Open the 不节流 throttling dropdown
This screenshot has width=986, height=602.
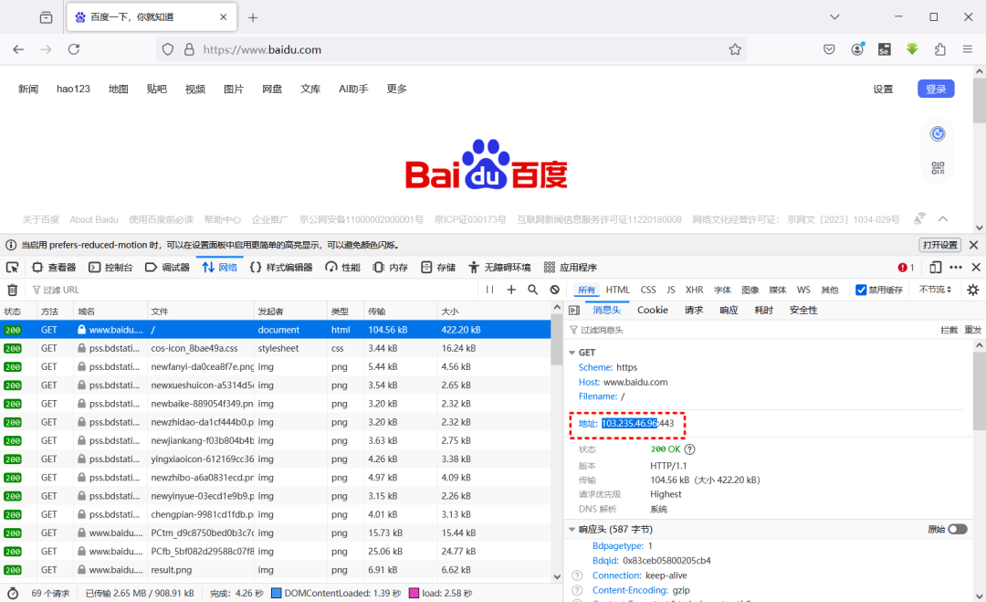[935, 290]
